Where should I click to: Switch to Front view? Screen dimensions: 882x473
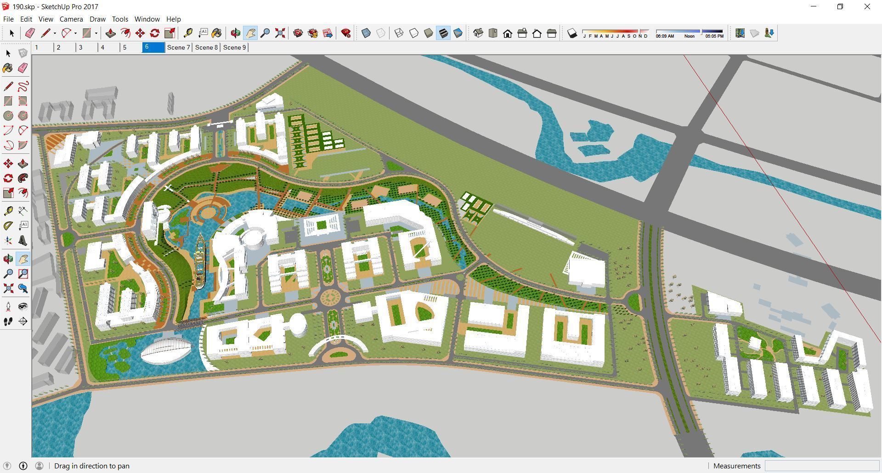click(508, 33)
